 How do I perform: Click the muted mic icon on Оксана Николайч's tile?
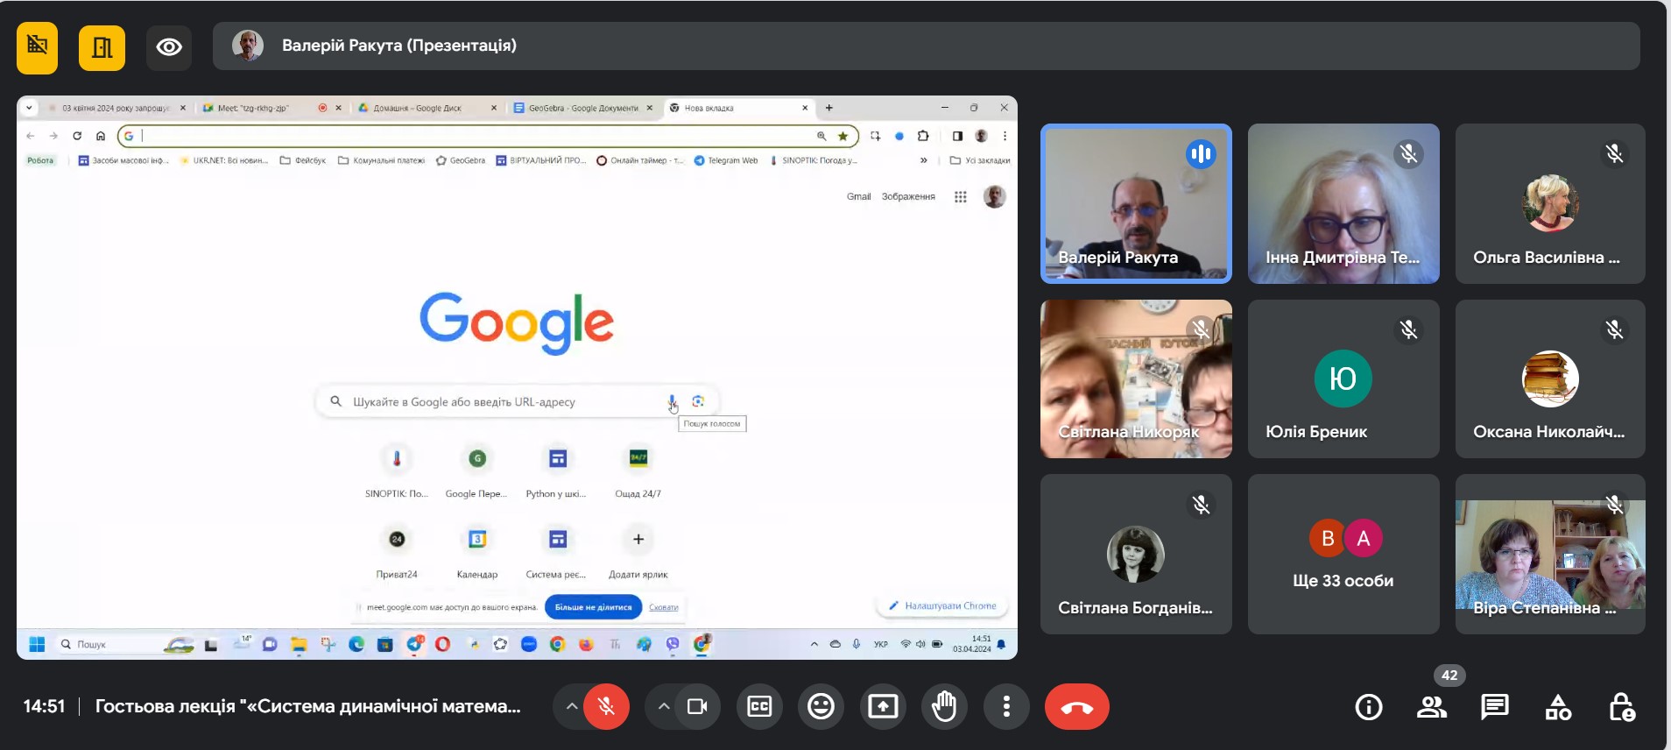pos(1614,330)
